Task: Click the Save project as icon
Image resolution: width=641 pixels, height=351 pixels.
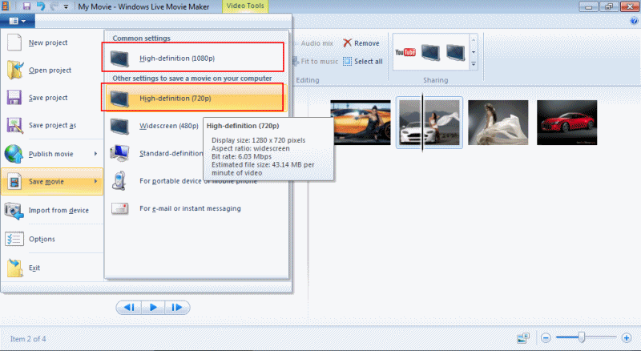Action: (14, 125)
